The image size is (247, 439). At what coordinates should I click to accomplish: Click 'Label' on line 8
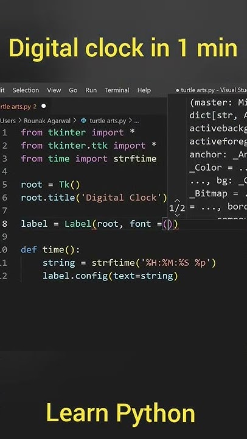pos(78,224)
